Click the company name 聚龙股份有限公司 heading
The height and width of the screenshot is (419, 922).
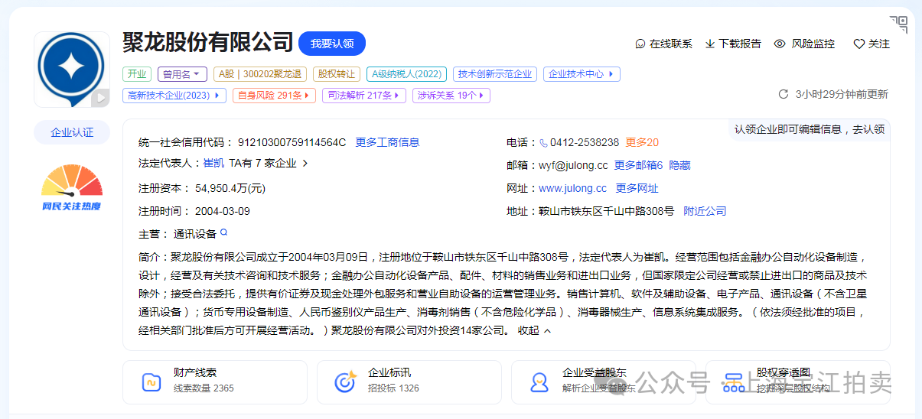208,43
